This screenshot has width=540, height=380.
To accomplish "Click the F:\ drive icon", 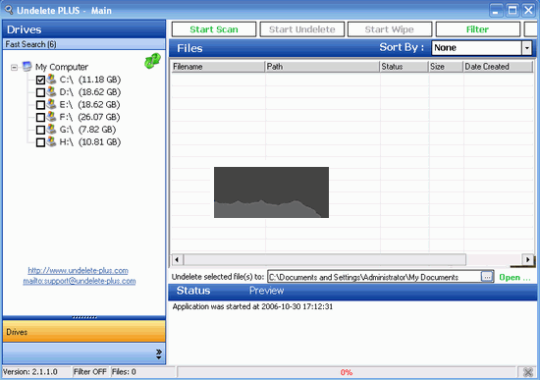I will tap(52, 117).
